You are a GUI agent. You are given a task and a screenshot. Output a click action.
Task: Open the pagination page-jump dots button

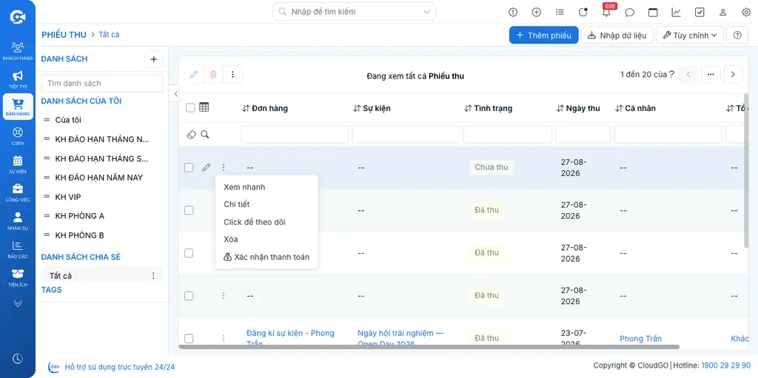[711, 75]
